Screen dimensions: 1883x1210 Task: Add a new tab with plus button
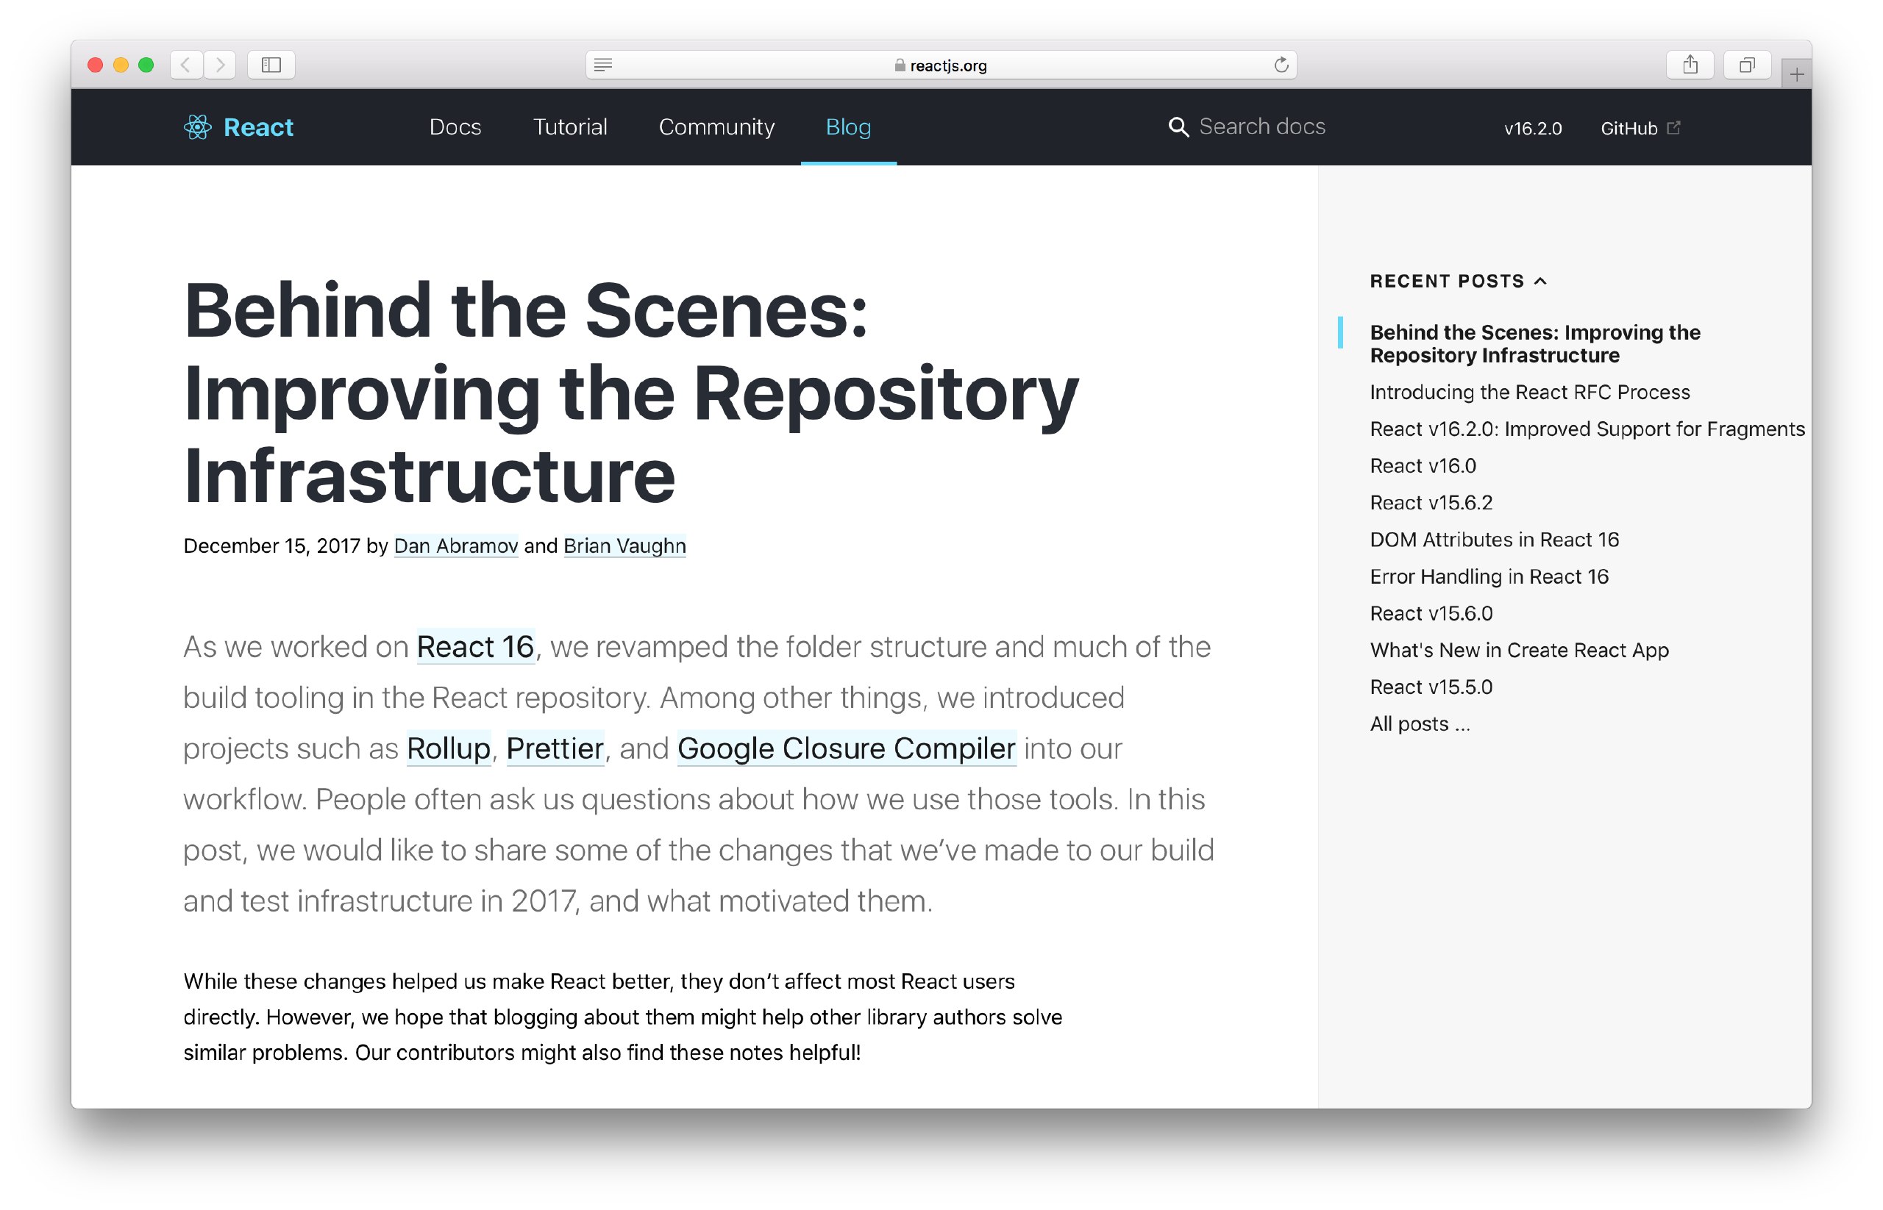tap(1795, 75)
